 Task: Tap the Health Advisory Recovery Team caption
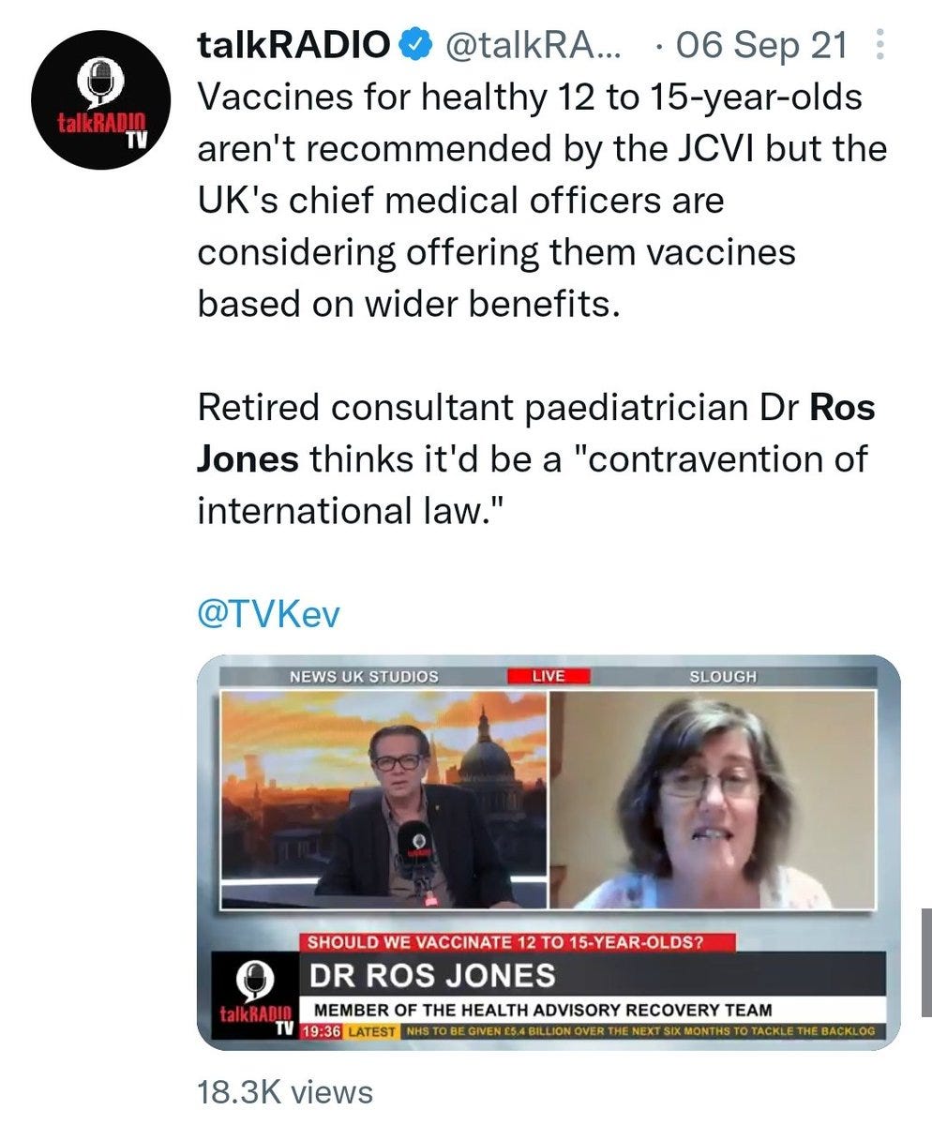(543, 1010)
